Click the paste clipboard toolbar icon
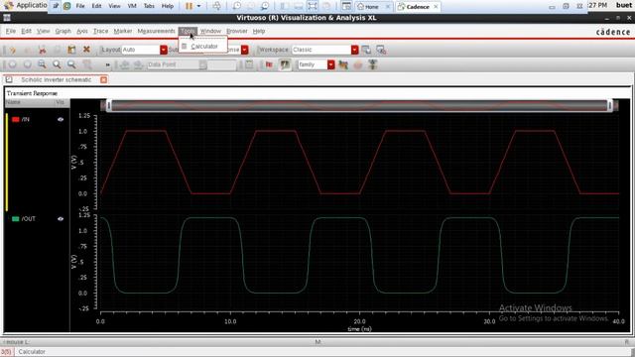Viewport: 635px width, 357px height. pos(71,50)
